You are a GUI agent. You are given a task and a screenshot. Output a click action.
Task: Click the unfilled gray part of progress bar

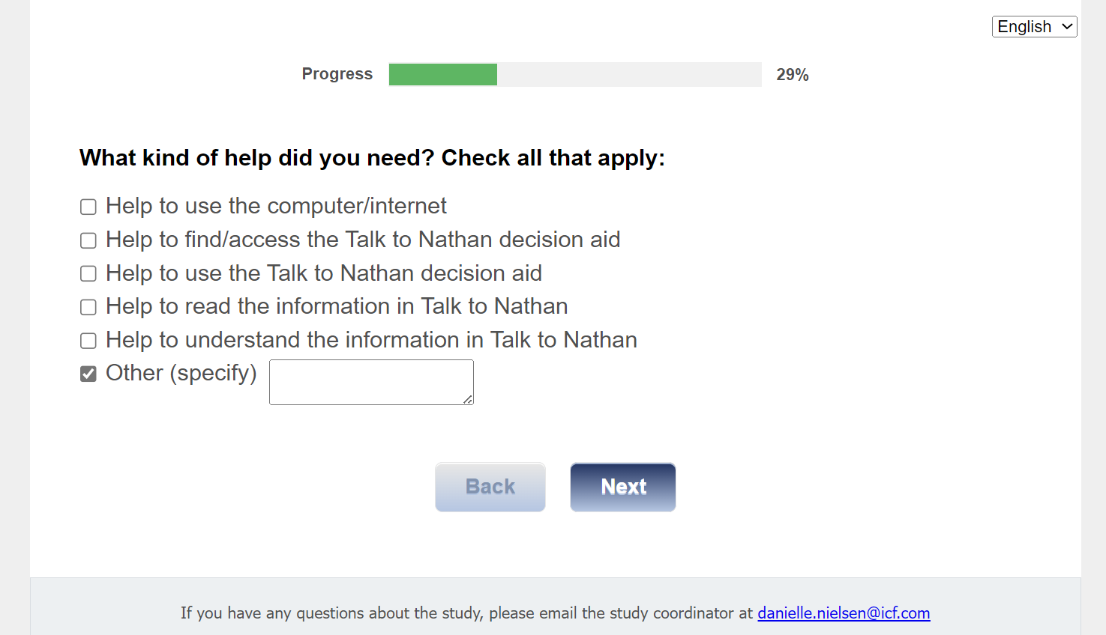click(628, 74)
